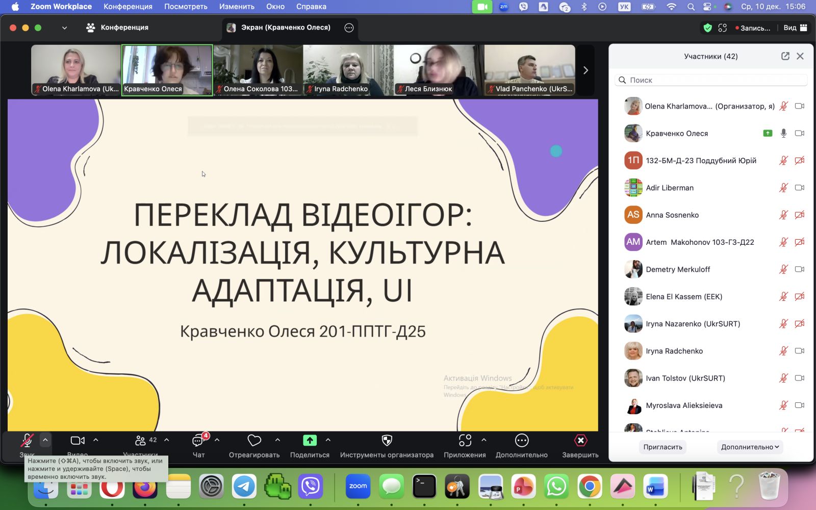816x510 pixels.
Task: Open the Chat panel icon
Action: 198,441
